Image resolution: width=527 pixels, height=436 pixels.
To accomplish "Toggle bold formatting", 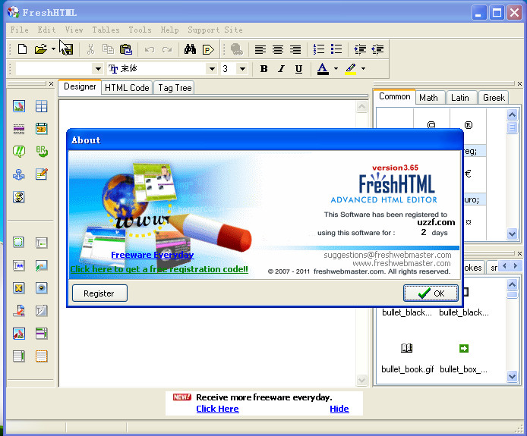I will (263, 69).
